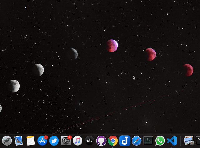Launch the Twitter app
Viewport: 200px width, 148px height.
click(x=54, y=141)
